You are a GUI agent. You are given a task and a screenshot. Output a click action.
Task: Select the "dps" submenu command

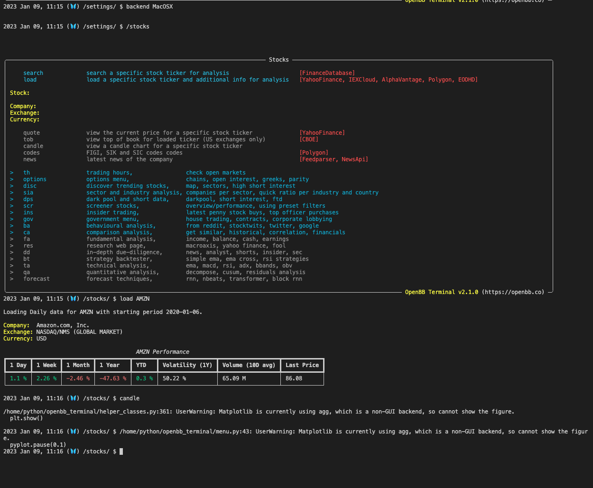tap(28, 199)
